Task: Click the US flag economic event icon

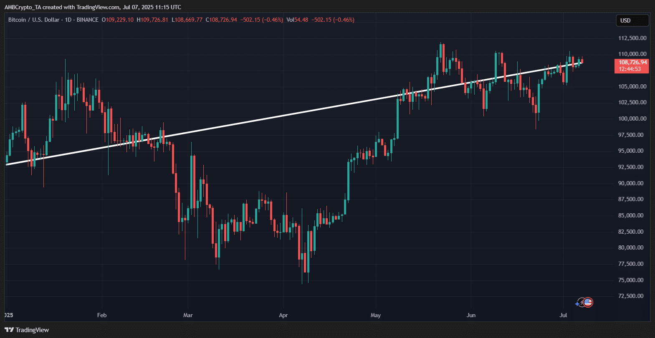Action: coord(588,303)
